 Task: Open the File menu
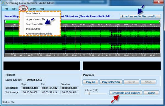[7, 9]
